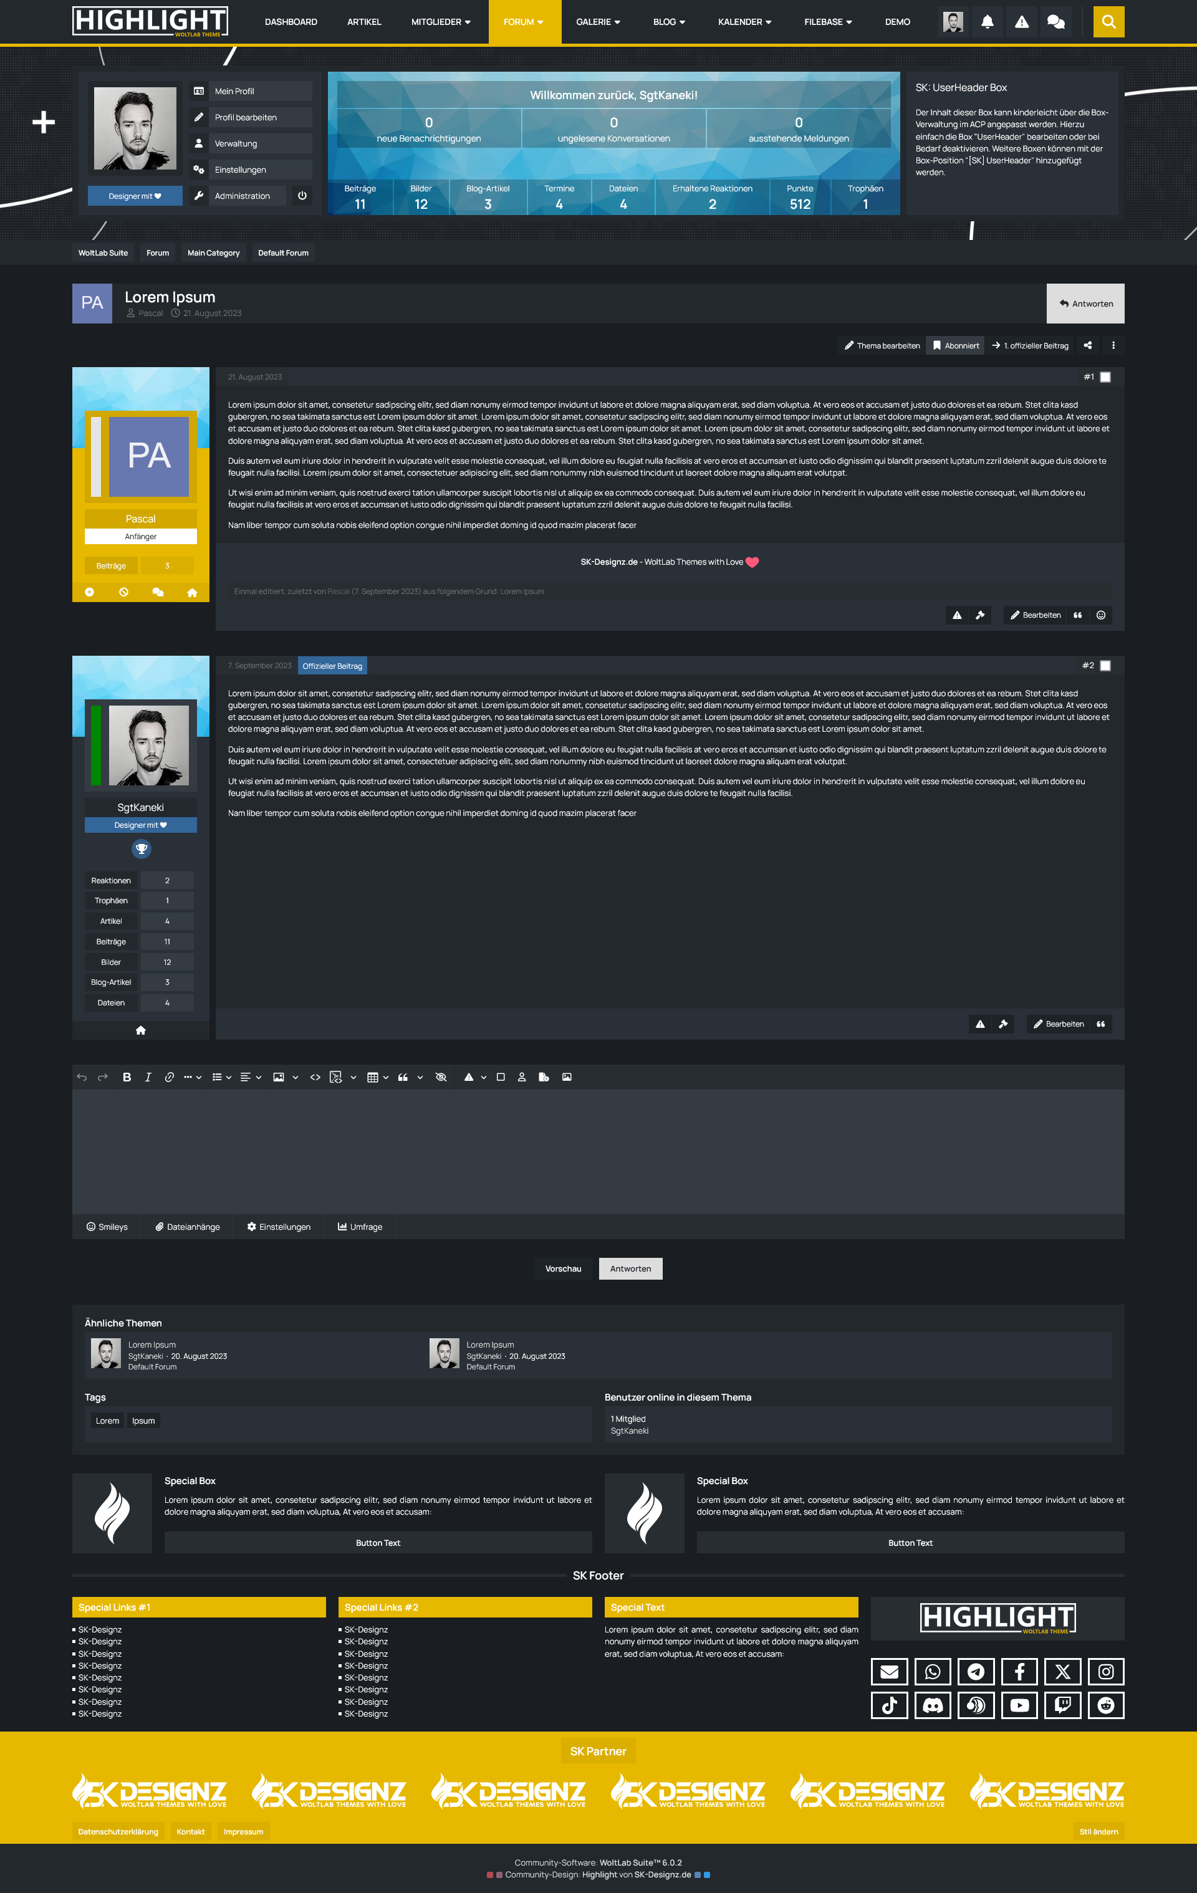Tick the checkbox for post #2
1197x1893 pixels.
[x=1105, y=666]
